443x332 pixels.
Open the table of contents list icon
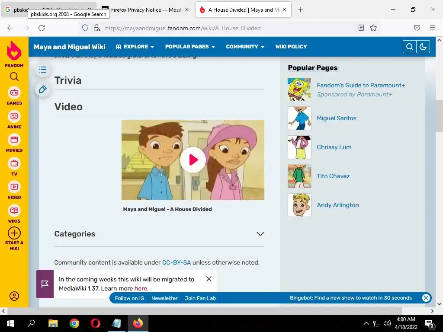click(x=43, y=70)
